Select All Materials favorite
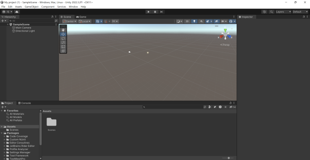The width and height of the screenshot is (310, 160). pos(16,114)
